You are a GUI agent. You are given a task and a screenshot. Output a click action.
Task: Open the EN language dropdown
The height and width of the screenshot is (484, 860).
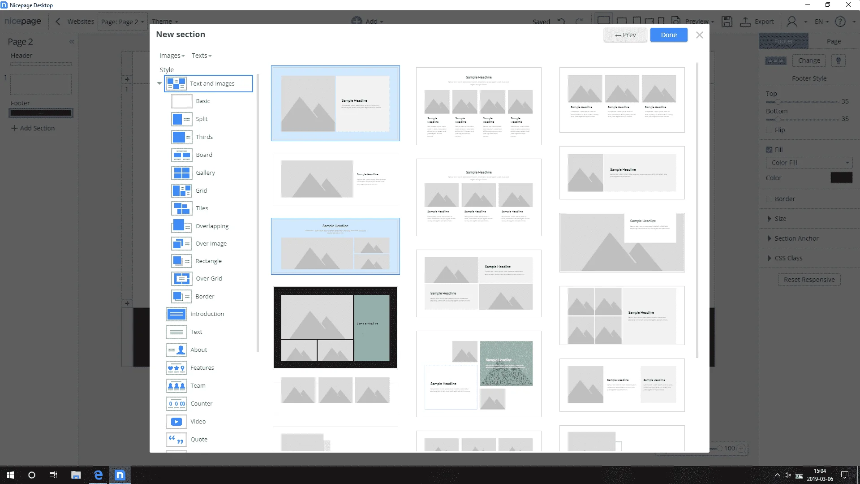tap(821, 22)
